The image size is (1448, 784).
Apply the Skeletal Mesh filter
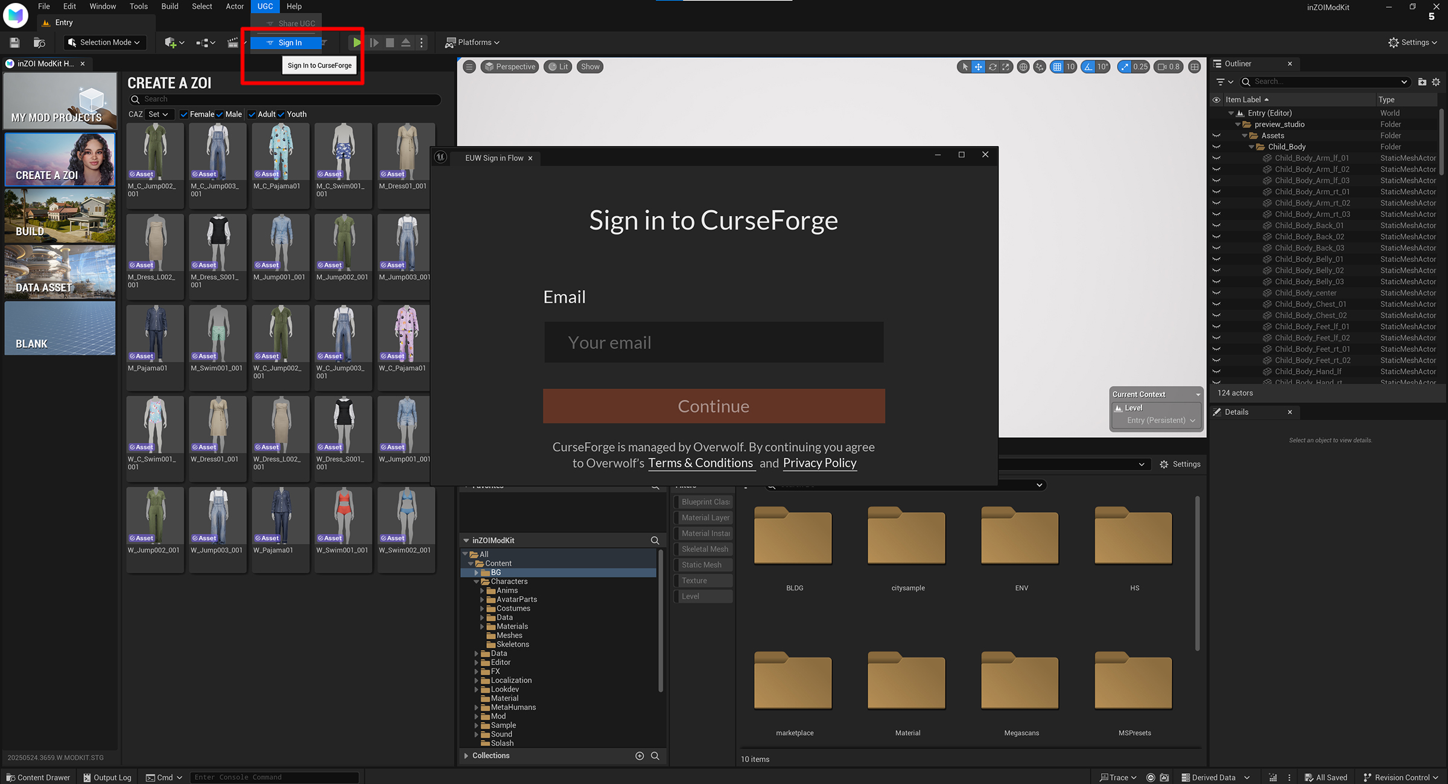point(703,549)
